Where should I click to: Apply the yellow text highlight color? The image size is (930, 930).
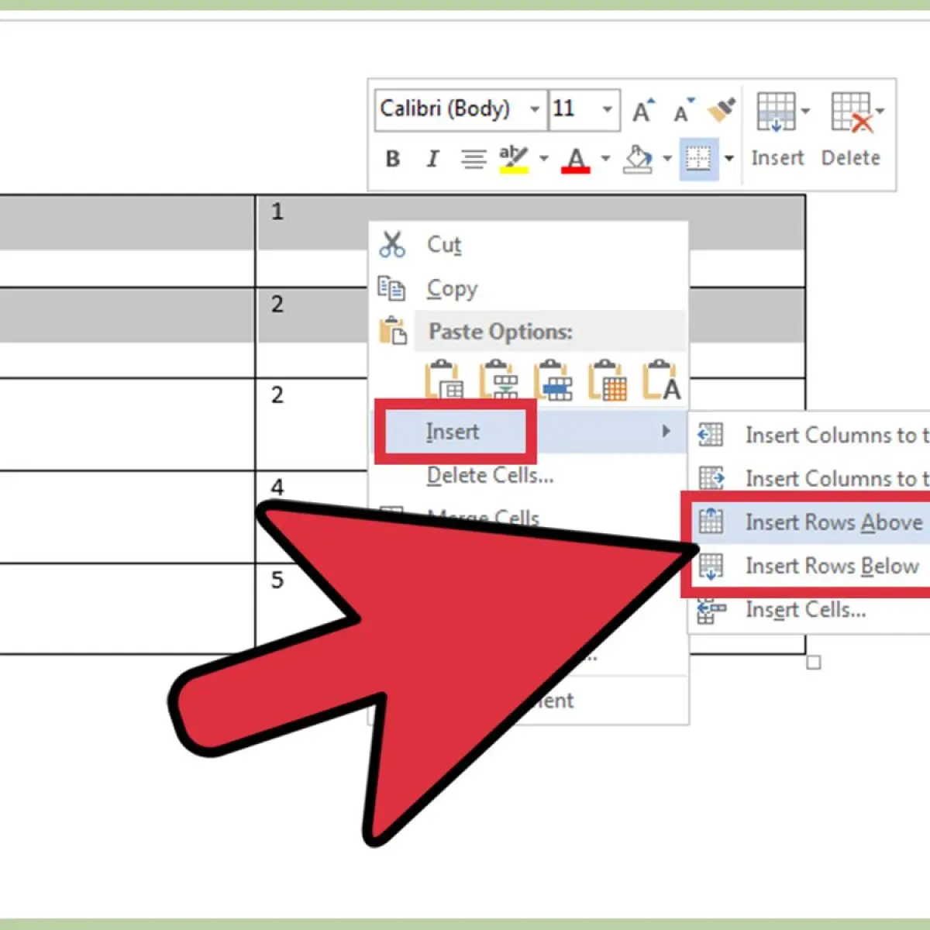coord(513,159)
